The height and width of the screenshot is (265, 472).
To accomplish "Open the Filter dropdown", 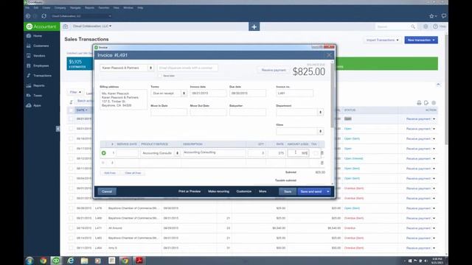I will click(x=75, y=92).
